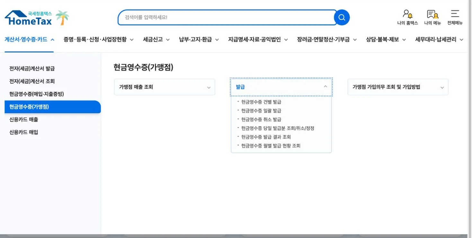The width and height of the screenshot is (472, 238).
Task: Open 나의 메뉴 icon
Action: [432, 18]
